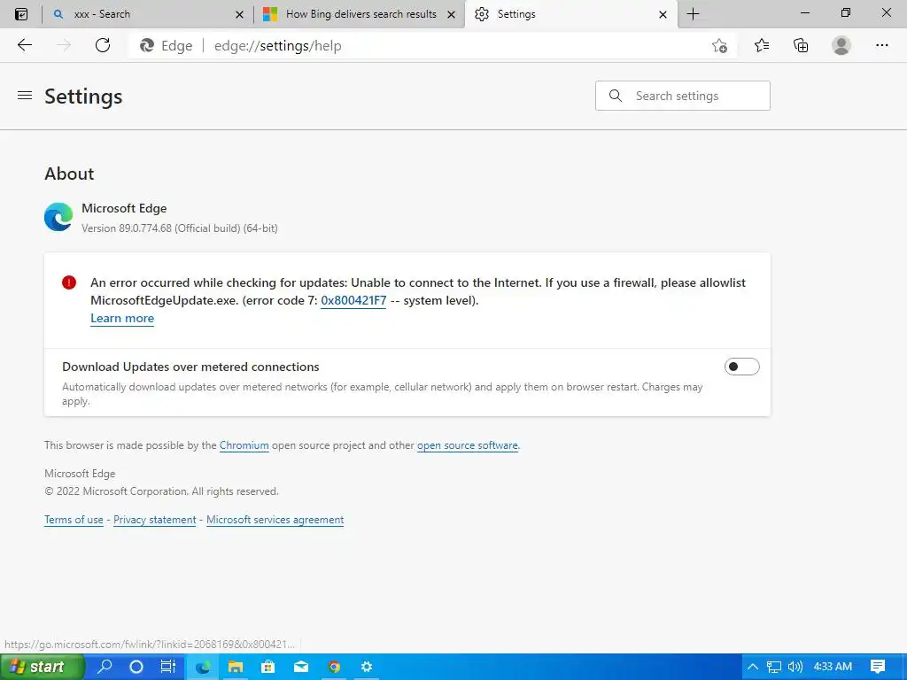
Task: Close the How Bing delivers search results tab
Action: (451, 14)
